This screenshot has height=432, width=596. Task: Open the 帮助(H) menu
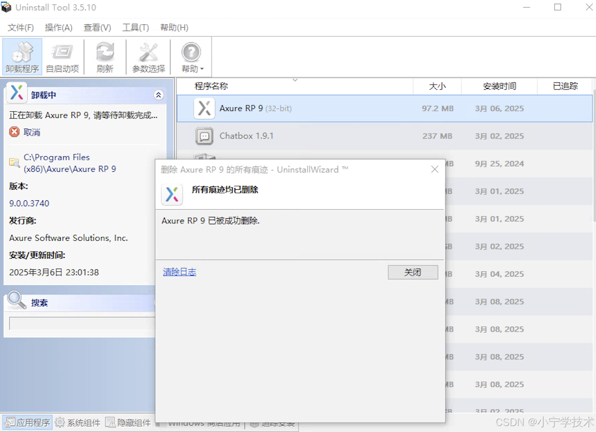pyautogui.click(x=174, y=28)
